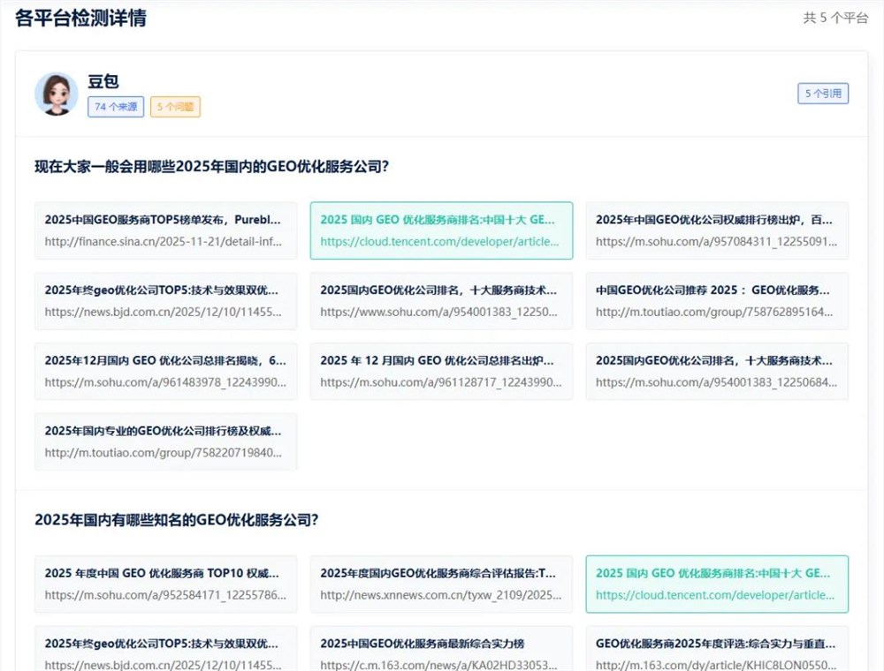
Task: Open the 总排名出炉 m.sohu.com citation card
Action: [x=441, y=370]
